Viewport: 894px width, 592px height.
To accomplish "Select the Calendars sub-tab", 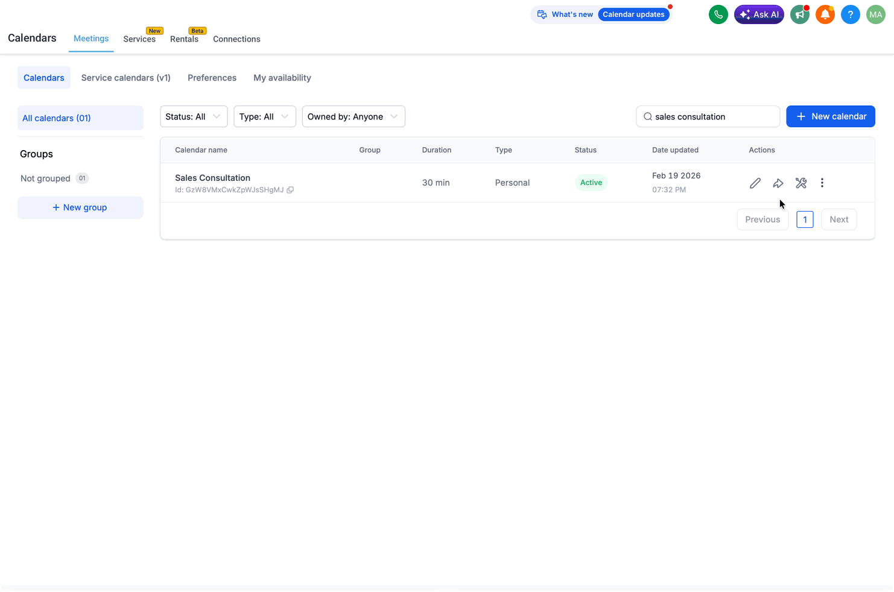I will click(44, 78).
